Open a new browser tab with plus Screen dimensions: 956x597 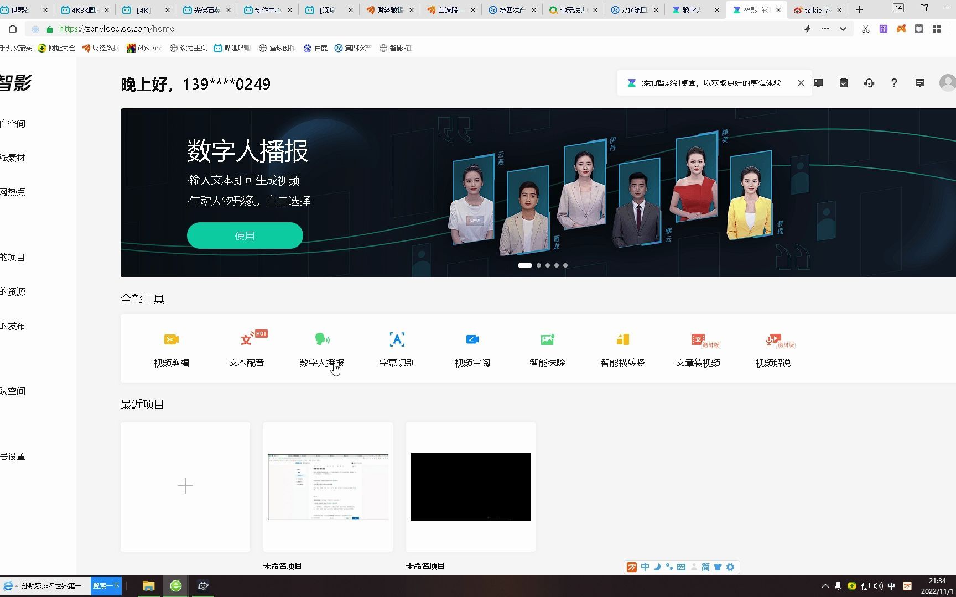coord(859,9)
